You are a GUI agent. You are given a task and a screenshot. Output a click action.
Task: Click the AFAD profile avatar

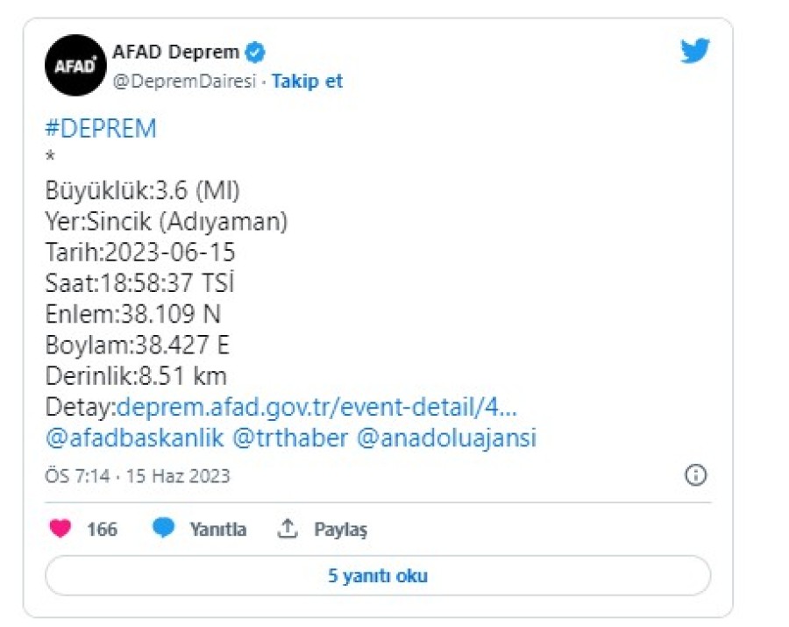point(75,66)
